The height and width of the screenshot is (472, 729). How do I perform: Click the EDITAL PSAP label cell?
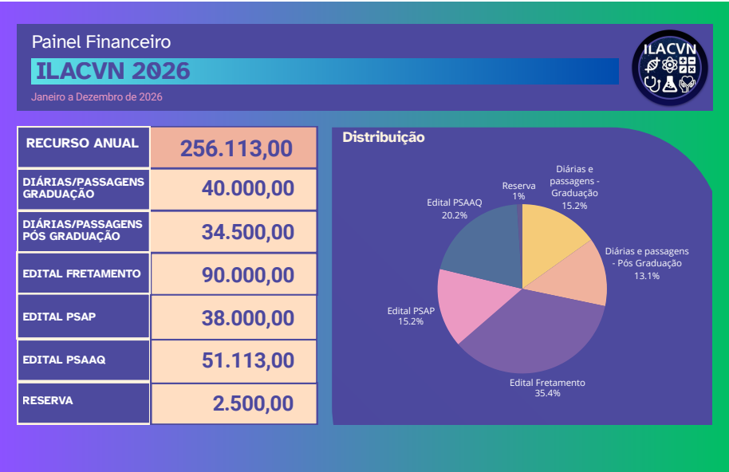tap(84, 317)
